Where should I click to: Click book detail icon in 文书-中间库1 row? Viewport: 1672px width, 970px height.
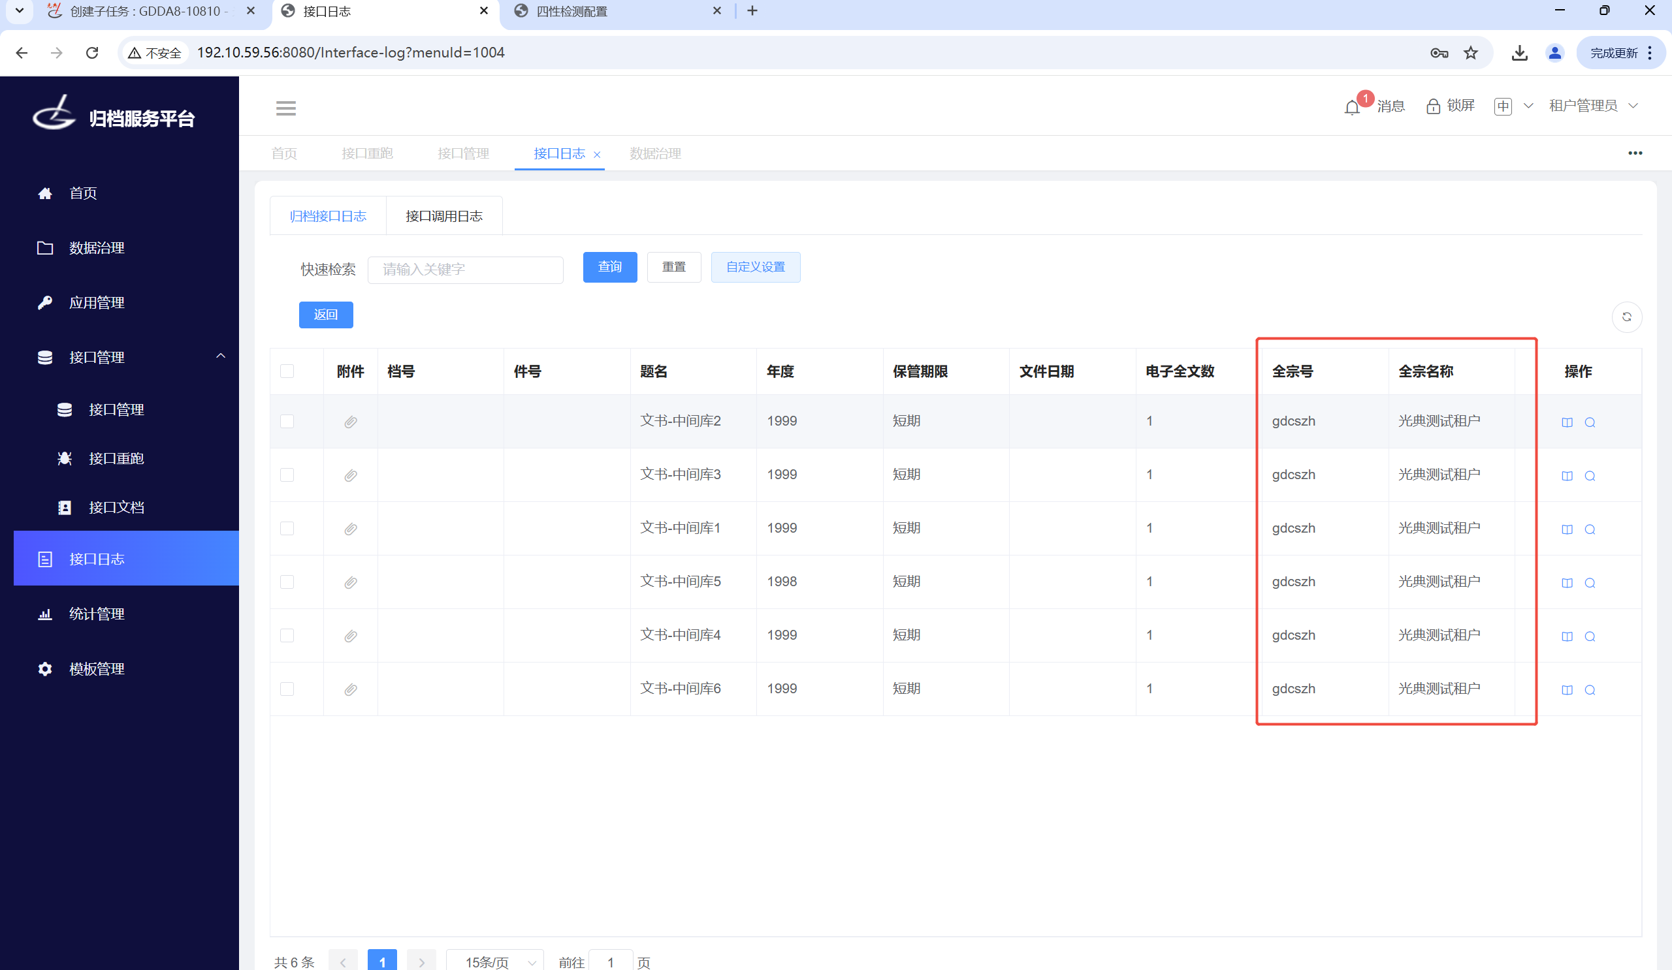click(1567, 529)
